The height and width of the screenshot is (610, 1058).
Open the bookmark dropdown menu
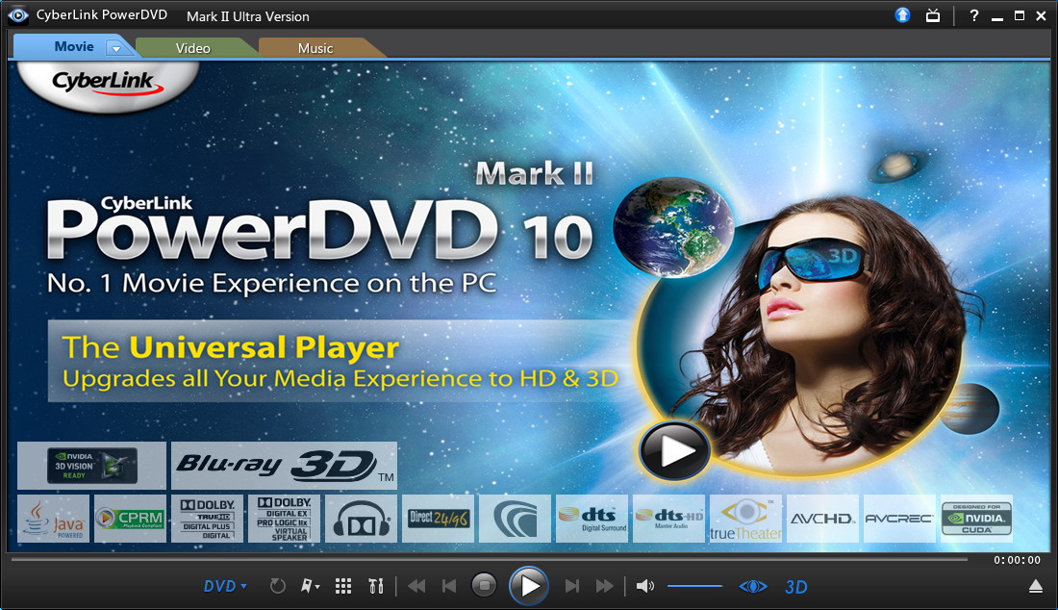coord(310,586)
